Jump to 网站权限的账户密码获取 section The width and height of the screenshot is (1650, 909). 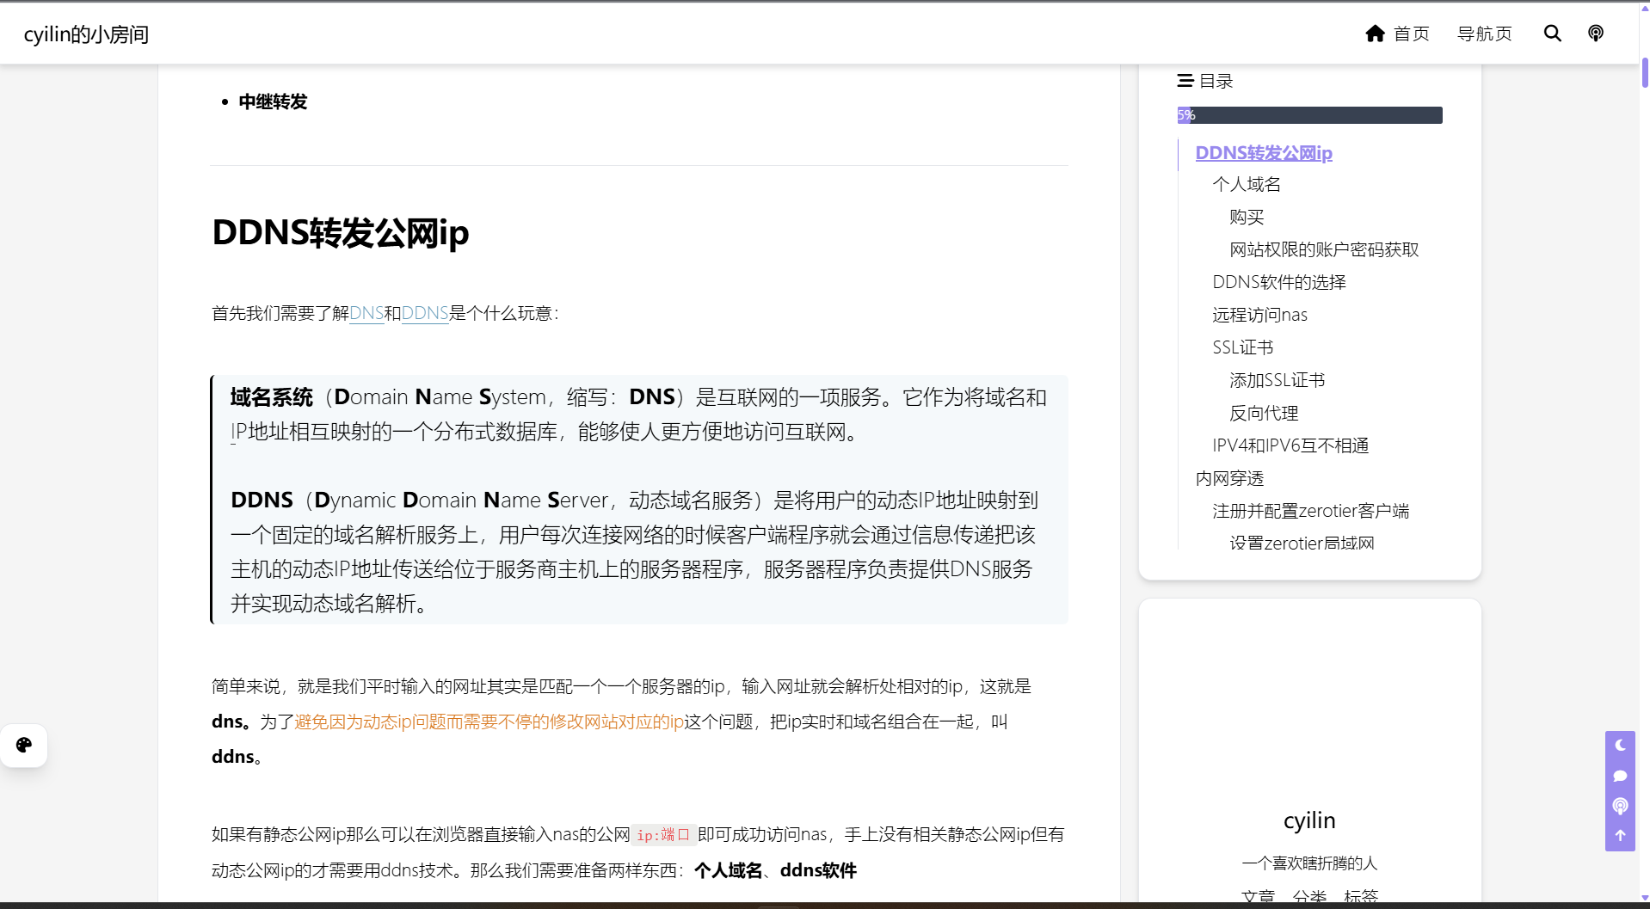coord(1323,249)
